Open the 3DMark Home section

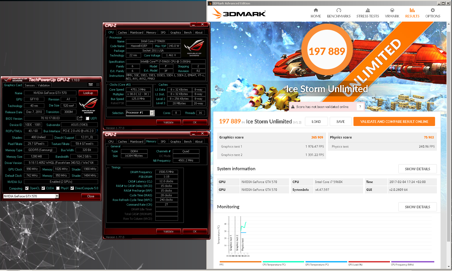click(x=316, y=13)
